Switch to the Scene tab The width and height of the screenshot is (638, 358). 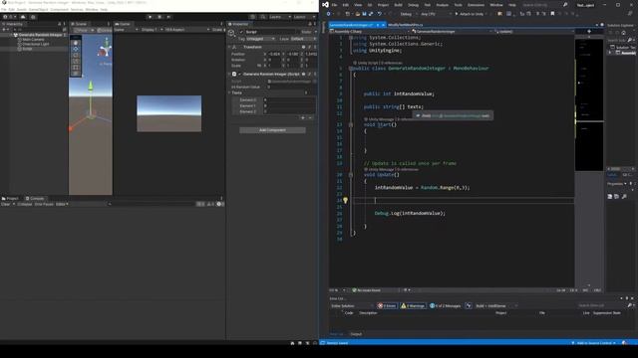[79, 24]
